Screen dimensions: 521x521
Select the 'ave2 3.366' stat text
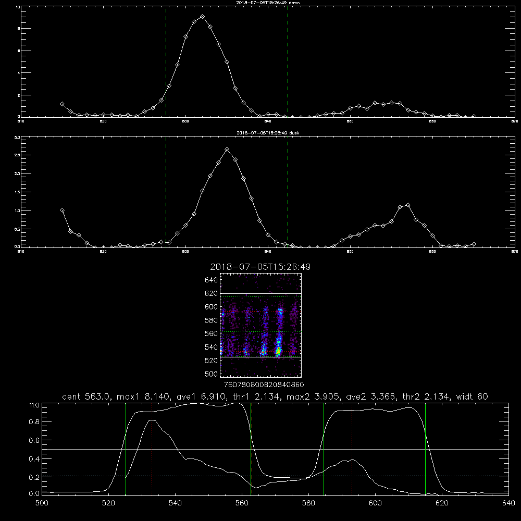[x=370, y=396]
